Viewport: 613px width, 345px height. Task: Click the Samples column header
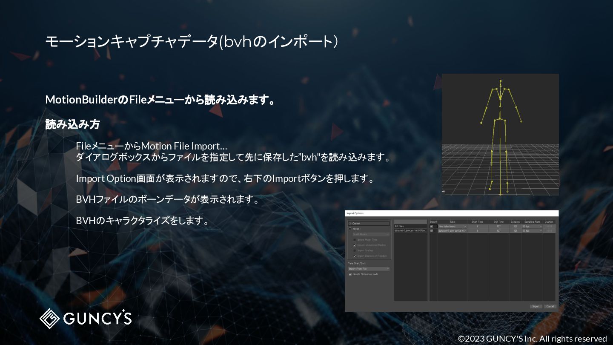coord(516,222)
